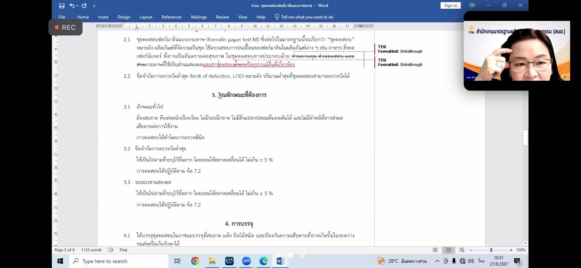Open the Undo history dropdown arrow
The height and width of the screenshot is (268, 581).
tap(77, 6)
